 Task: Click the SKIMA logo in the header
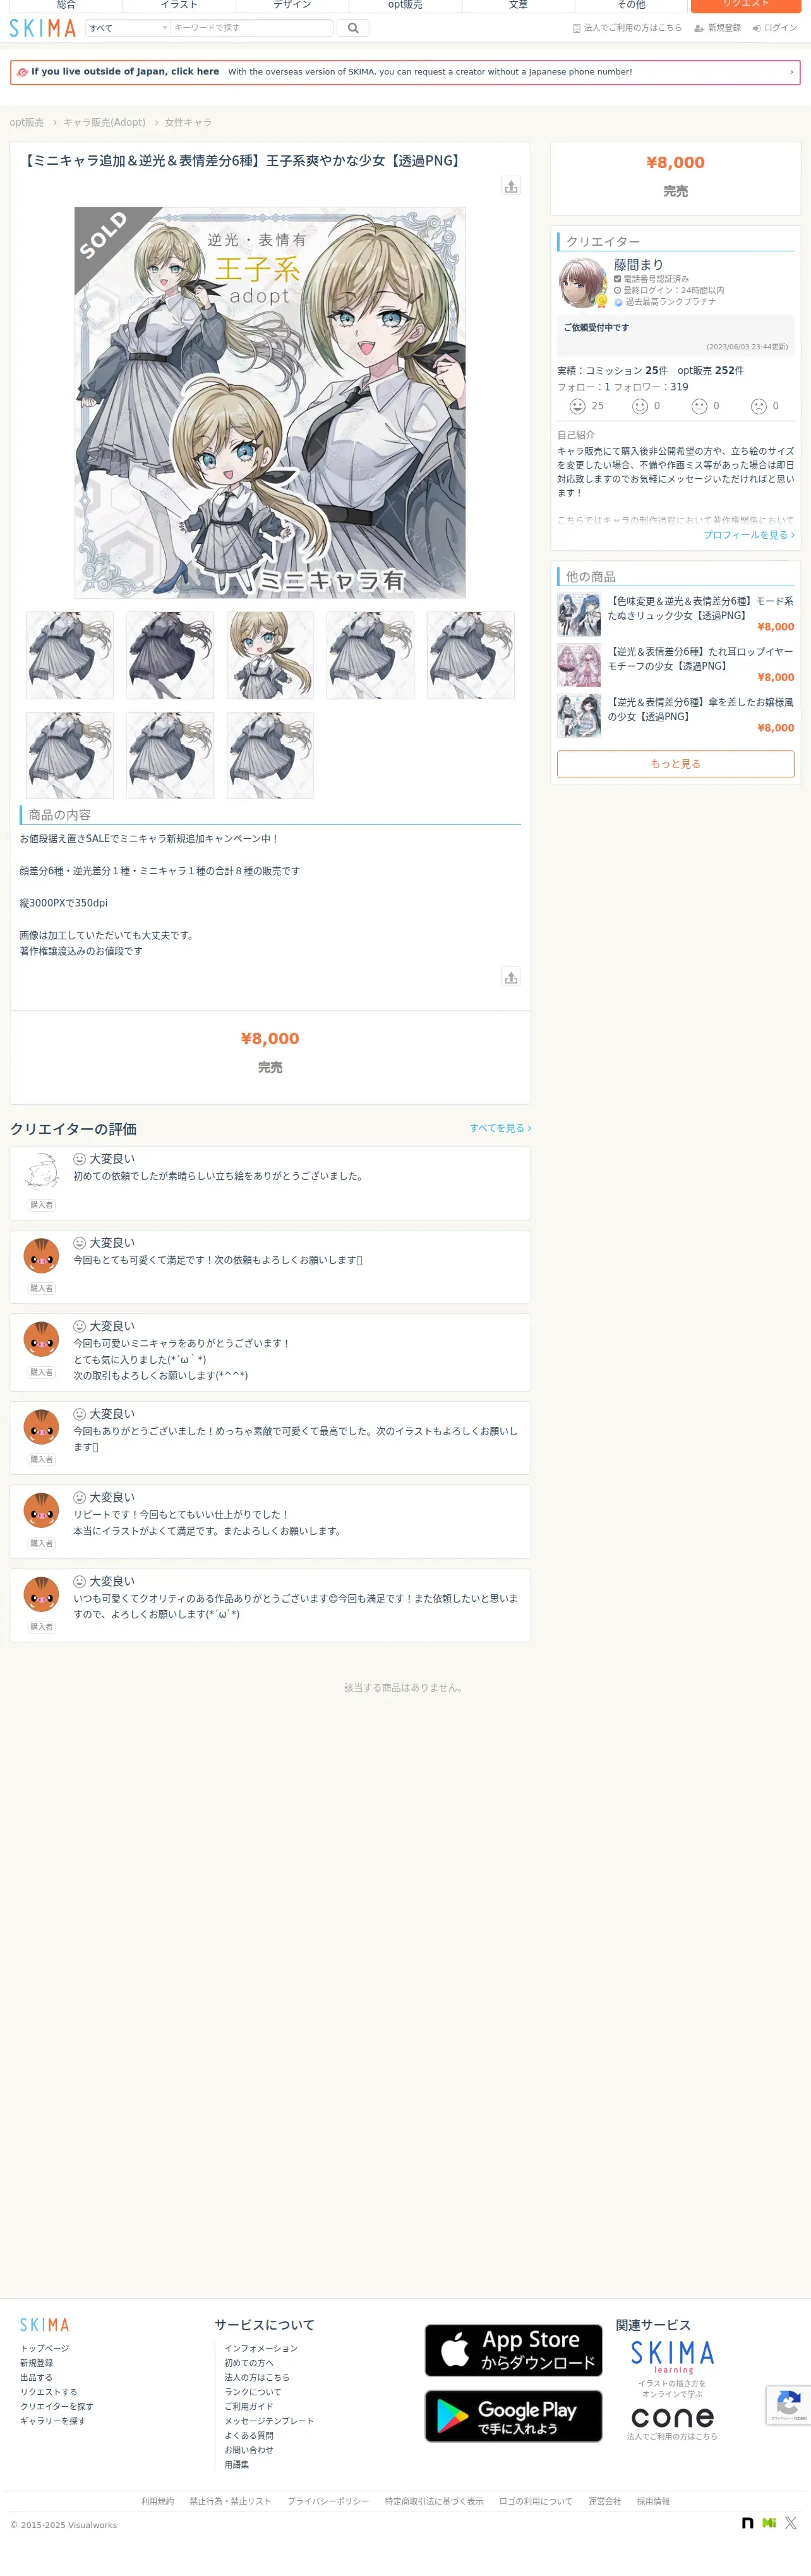coord(43,28)
